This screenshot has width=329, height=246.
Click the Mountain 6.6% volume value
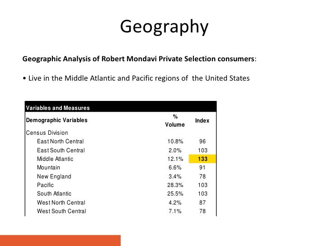click(x=175, y=168)
